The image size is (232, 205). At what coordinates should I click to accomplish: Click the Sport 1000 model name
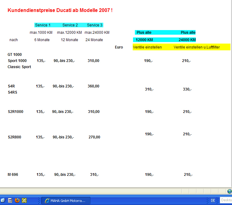[17, 61]
